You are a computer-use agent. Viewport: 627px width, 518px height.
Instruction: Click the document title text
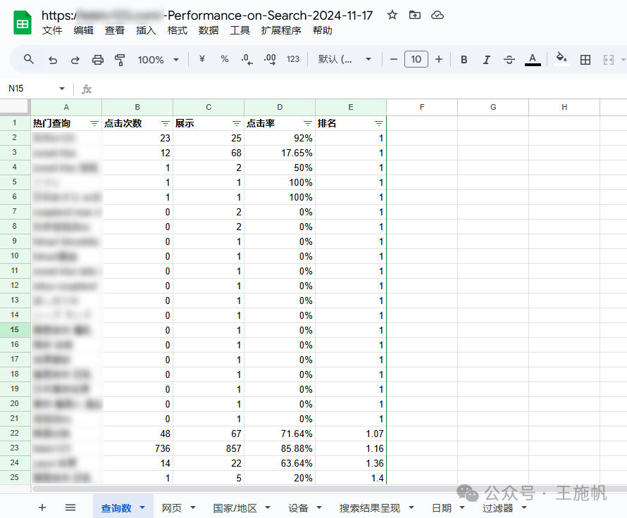pyautogui.click(x=207, y=15)
